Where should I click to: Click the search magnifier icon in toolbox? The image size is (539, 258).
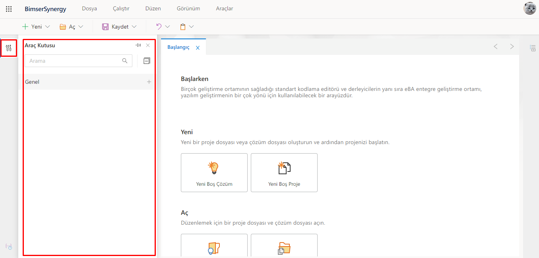[125, 61]
